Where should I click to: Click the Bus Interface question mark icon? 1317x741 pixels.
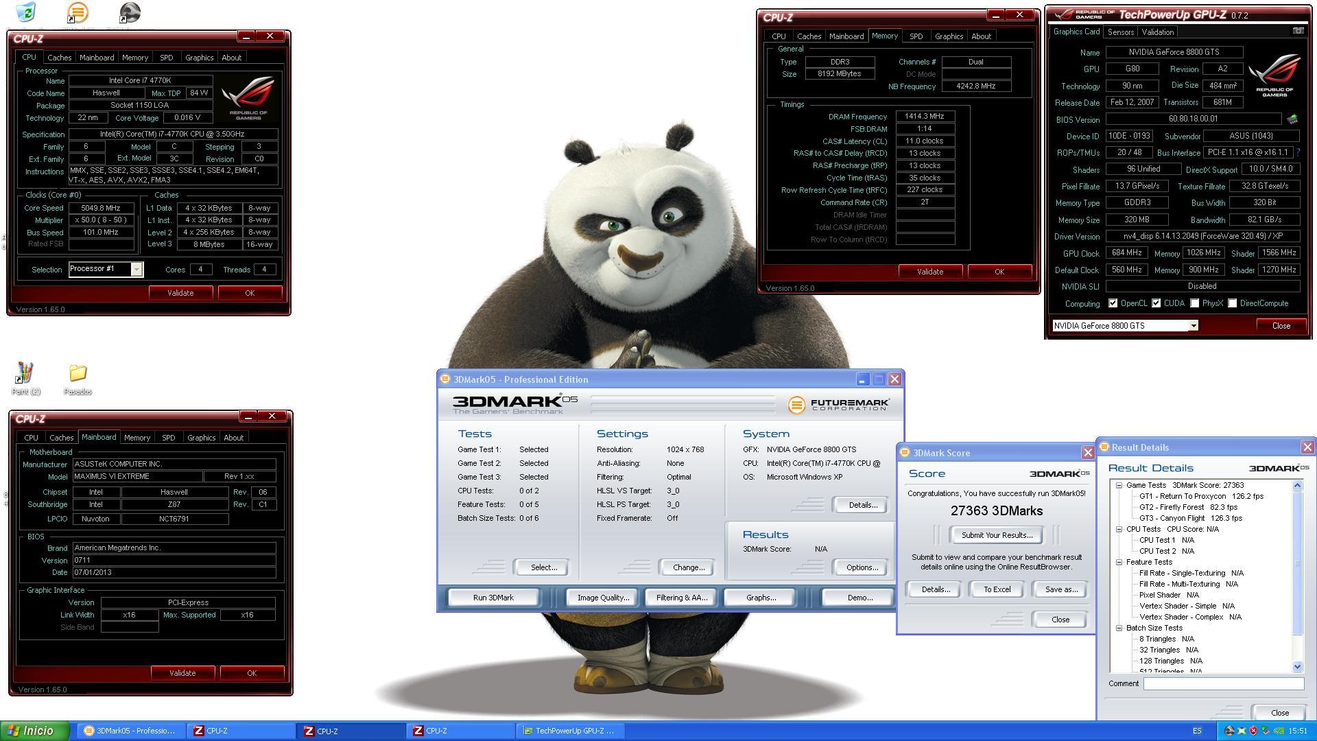[x=1298, y=152]
